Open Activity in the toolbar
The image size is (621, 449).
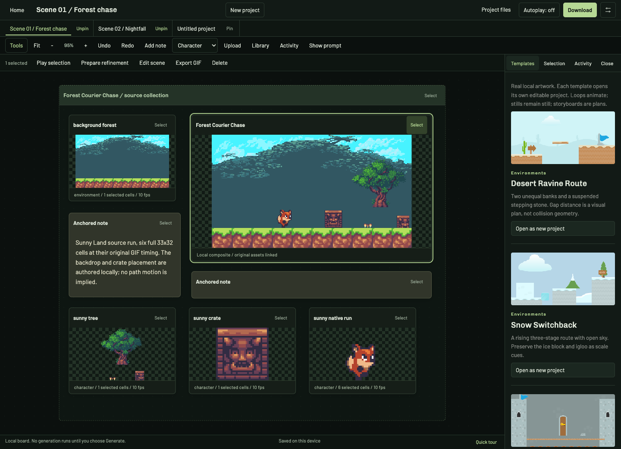click(x=289, y=45)
